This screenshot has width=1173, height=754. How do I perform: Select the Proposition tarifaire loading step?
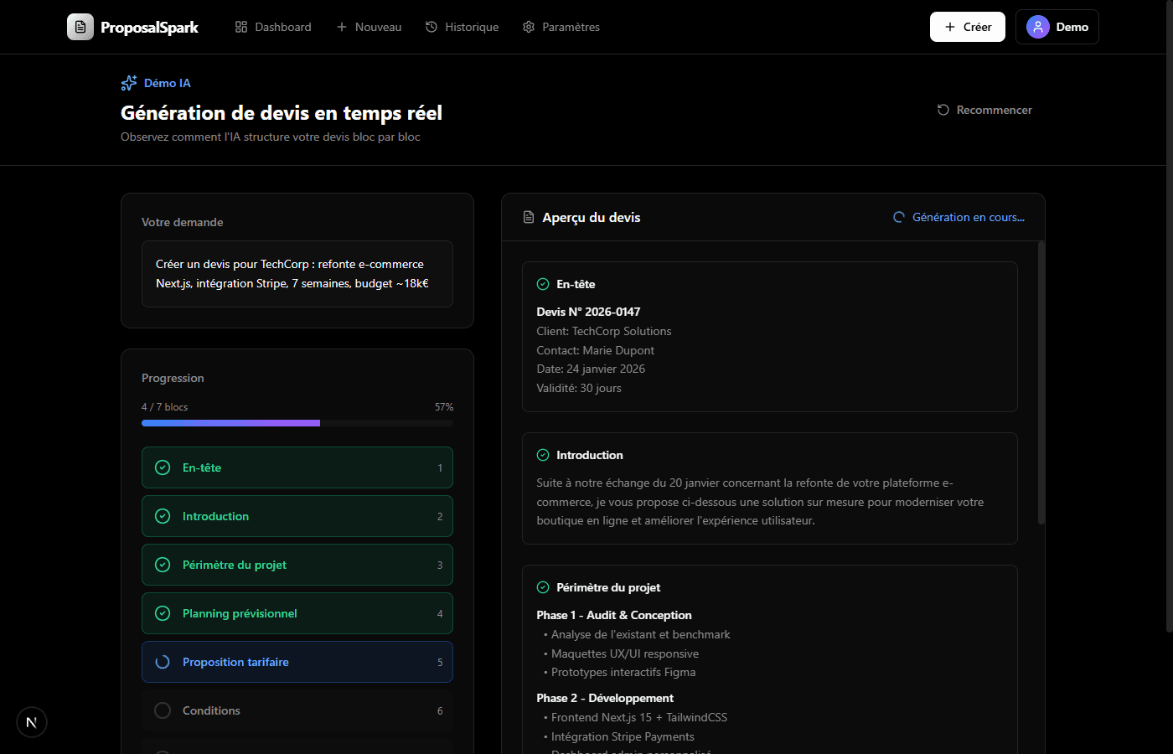tap(297, 662)
